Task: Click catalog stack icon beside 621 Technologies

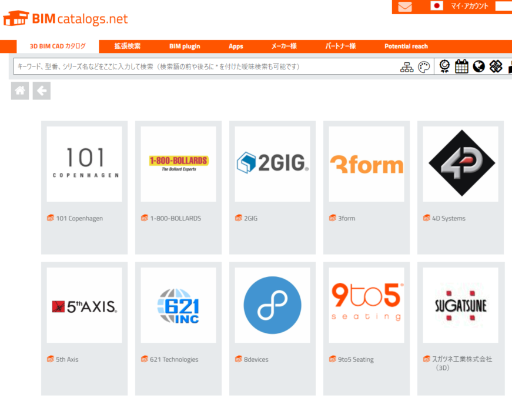Action: [145, 359]
